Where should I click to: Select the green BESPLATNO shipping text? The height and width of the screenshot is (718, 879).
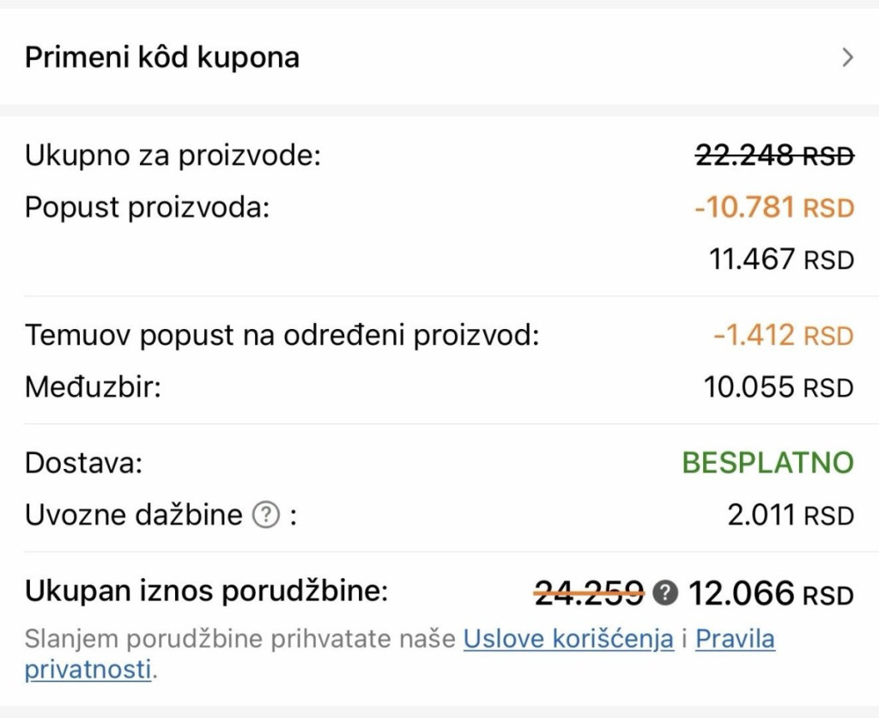click(x=768, y=463)
